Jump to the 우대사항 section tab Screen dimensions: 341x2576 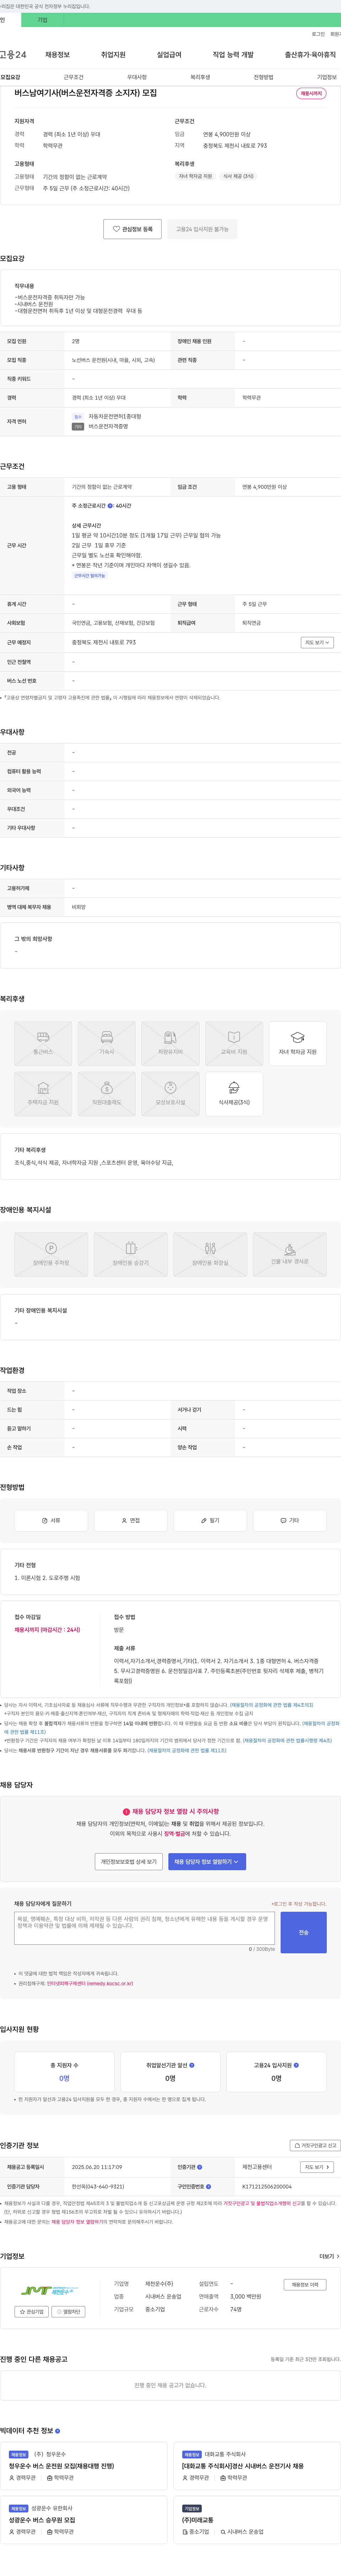137,77
